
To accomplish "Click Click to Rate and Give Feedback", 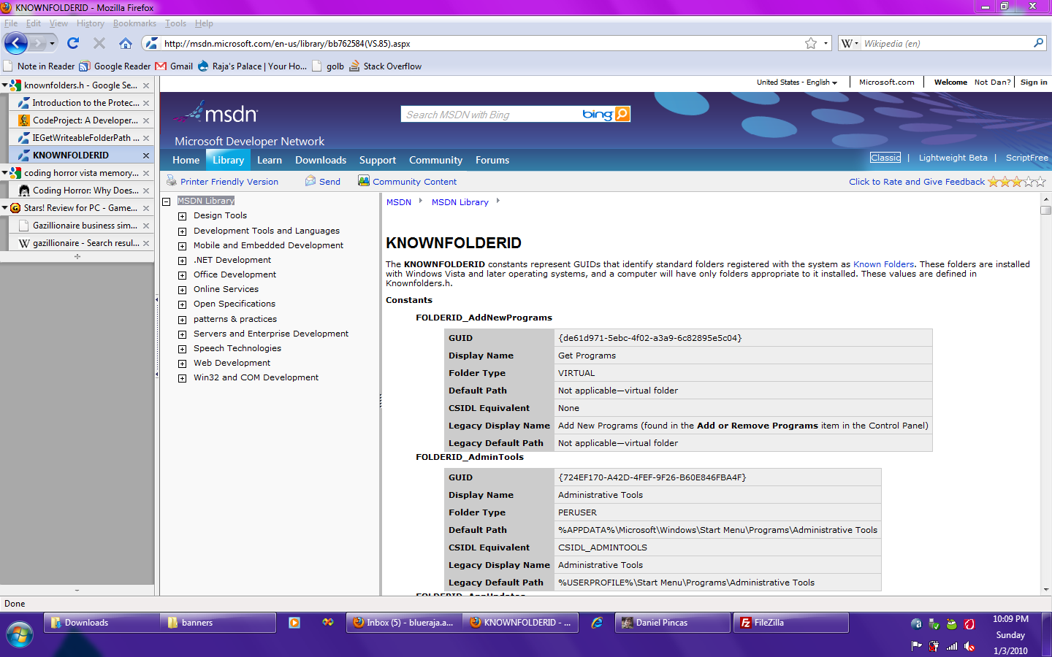I will [x=917, y=182].
